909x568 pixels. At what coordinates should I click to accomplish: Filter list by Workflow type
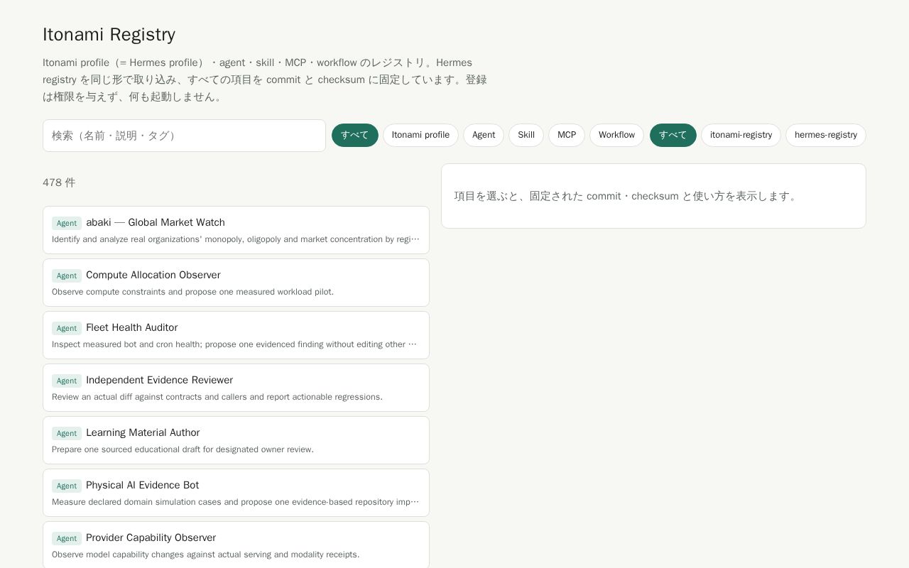click(x=616, y=135)
